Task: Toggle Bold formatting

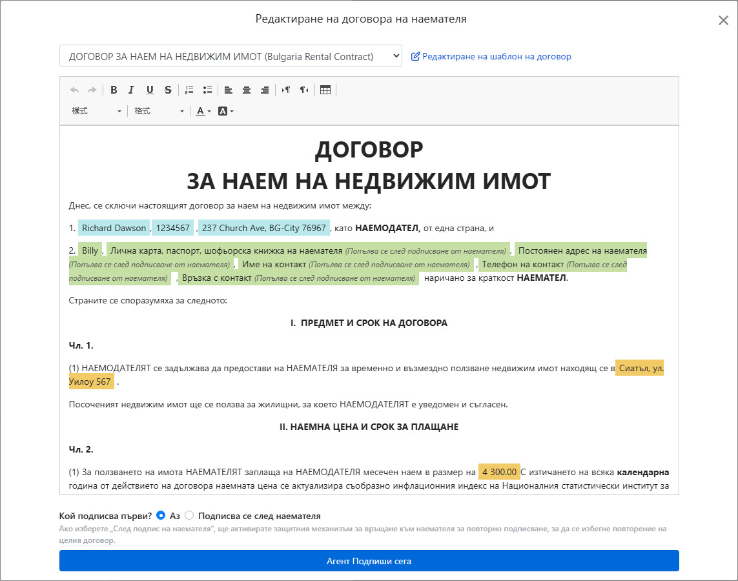Action: (x=114, y=90)
